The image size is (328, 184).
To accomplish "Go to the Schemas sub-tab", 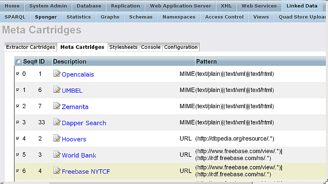I will pos(141,17).
